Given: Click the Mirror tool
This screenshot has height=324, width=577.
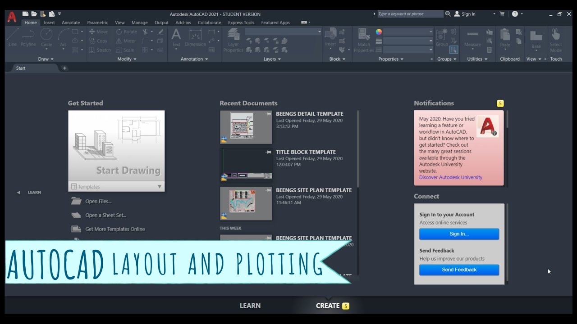Looking at the screenshot, I should point(126,41).
